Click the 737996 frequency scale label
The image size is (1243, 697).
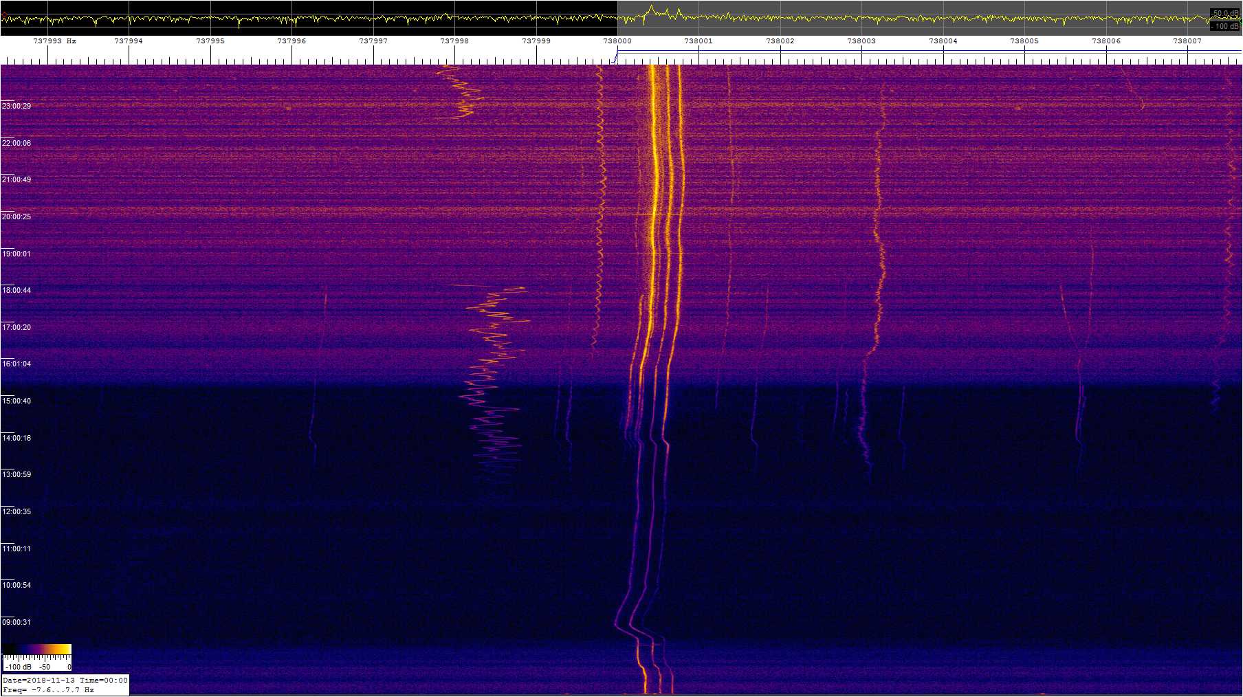tap(291, 41)
